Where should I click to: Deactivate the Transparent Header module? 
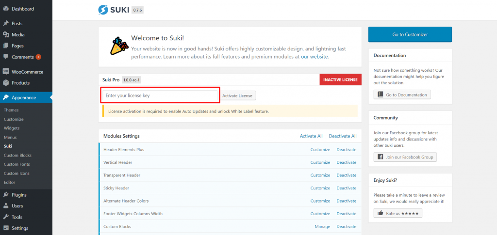(347, 175)
